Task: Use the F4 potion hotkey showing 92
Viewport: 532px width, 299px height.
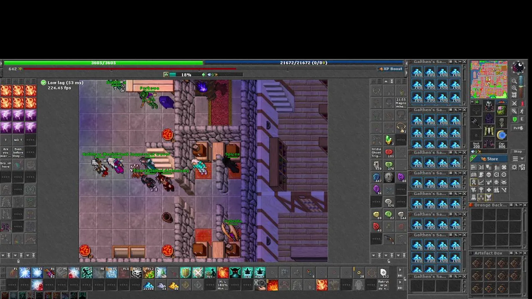Action: pyautogui.click(x=50, y=273)
